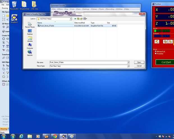Screen dimensions: 174x139
Task: Click the up one level folder icon
Action: 78,19
